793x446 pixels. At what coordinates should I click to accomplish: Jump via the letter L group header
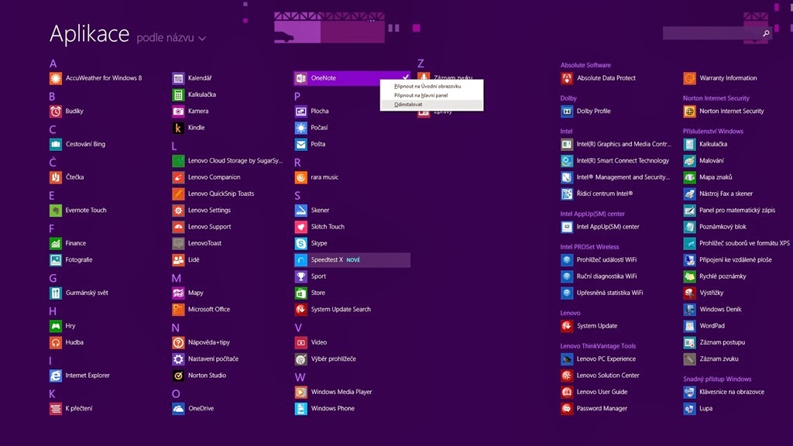174,146
